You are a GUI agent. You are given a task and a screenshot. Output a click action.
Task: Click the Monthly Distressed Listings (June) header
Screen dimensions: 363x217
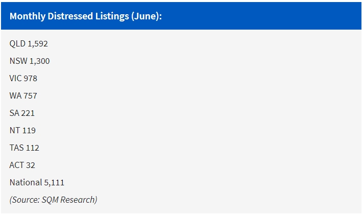85,16
